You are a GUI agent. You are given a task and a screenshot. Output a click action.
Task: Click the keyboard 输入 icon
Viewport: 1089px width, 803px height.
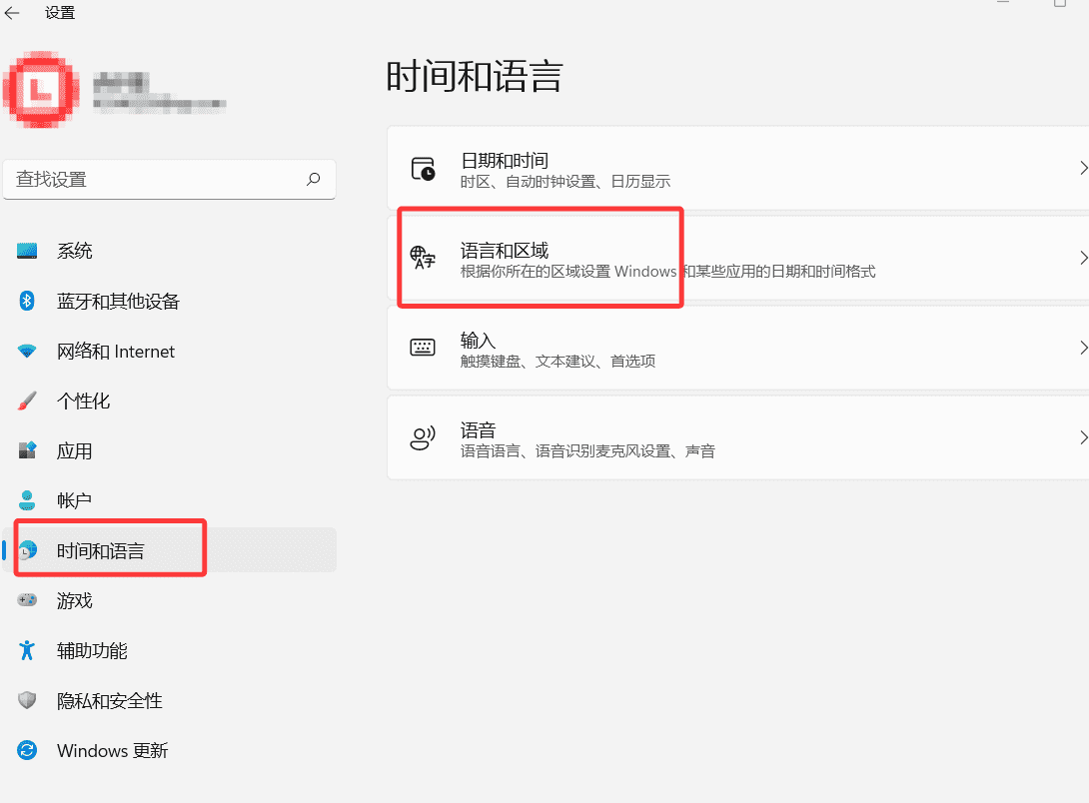[x=423, y=347]
